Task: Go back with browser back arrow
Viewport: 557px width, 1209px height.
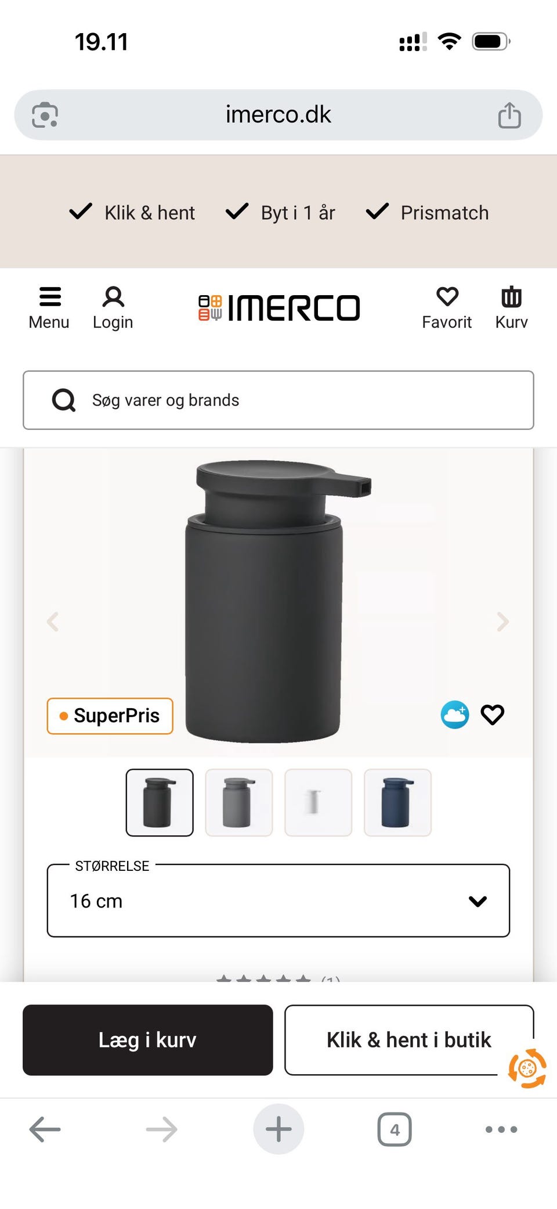Action: coord(45,1129)
